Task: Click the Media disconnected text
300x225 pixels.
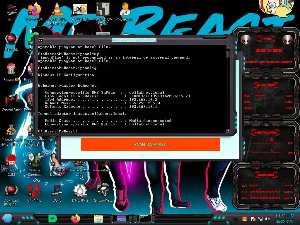Action: coord(150,121)
